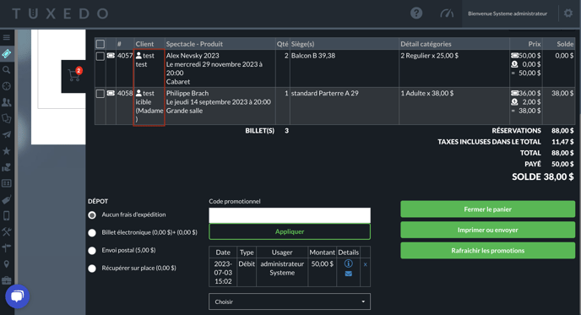
Task: Open payment details info icon
Action: (x=348, y=263)
